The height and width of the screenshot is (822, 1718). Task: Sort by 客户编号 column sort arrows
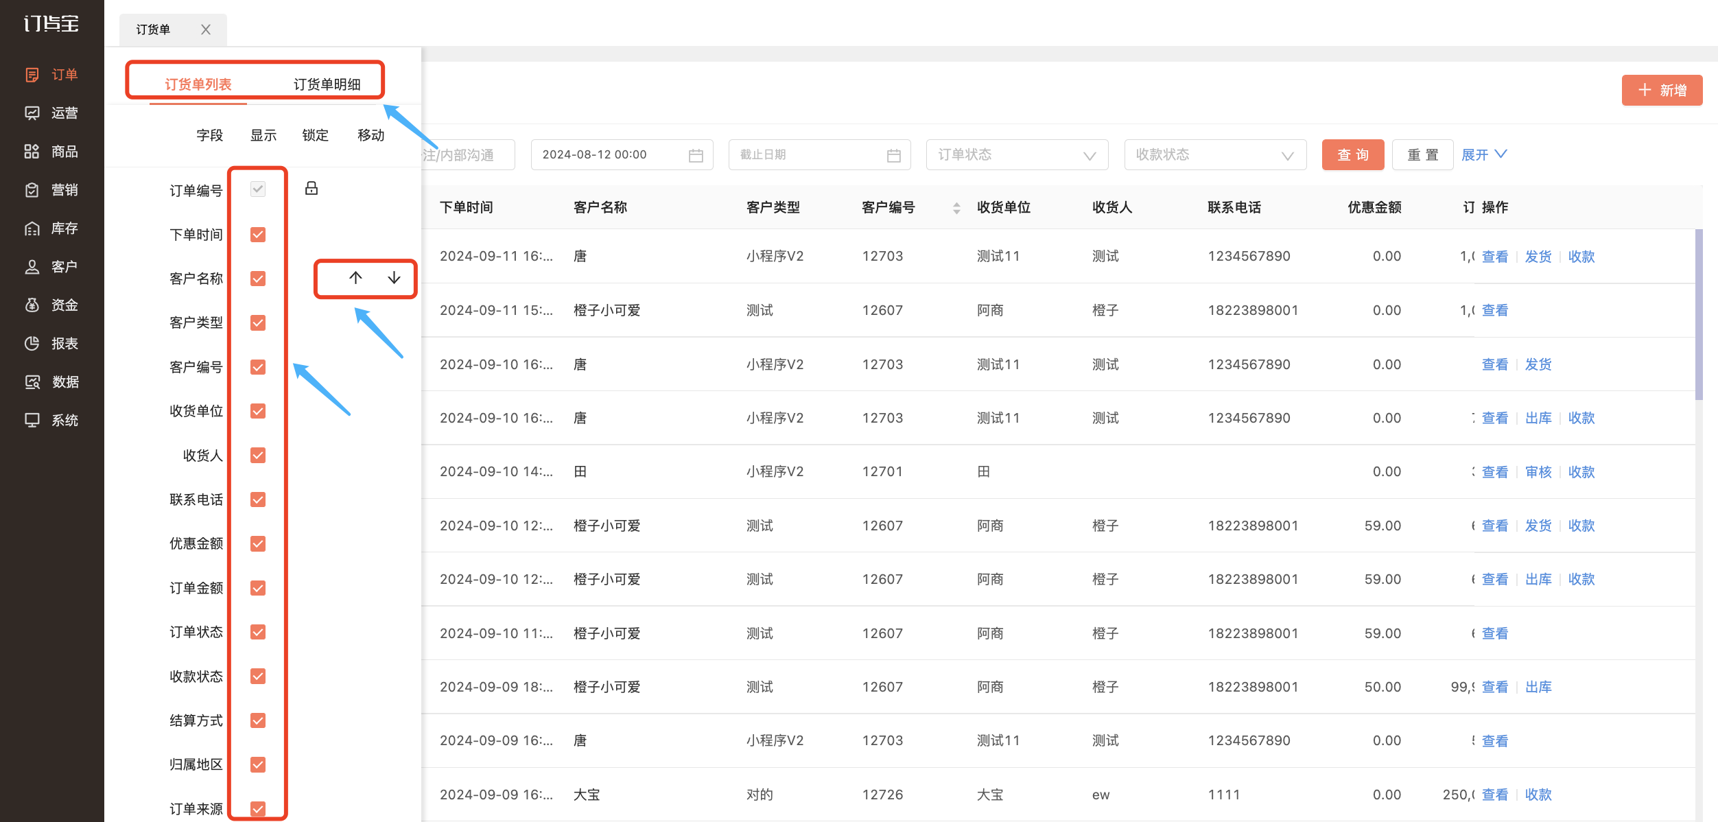coord(956,208)
